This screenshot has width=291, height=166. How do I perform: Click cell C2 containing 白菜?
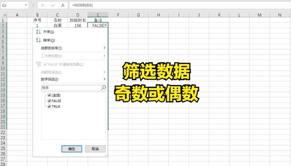[x=58, y=25]
